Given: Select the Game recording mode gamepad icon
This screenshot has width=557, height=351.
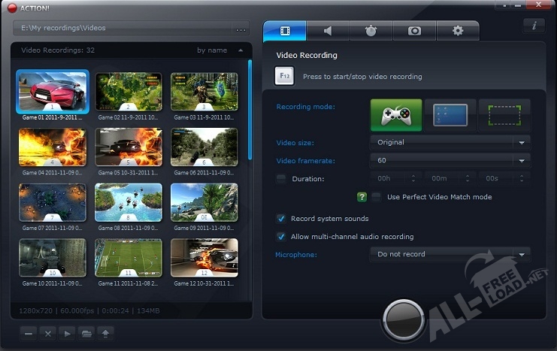Looking at the screenshot, I should click(x=396, y=115).
